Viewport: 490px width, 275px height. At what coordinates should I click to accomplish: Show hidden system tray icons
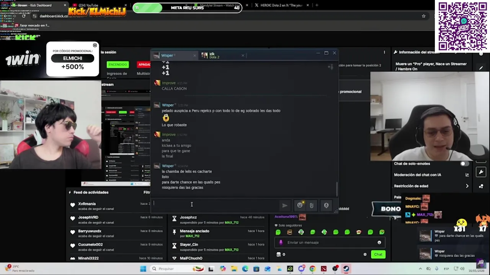420,269
